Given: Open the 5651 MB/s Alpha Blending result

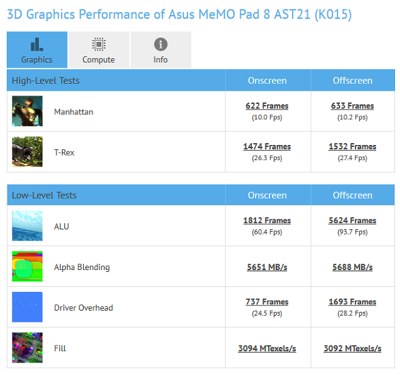Looking at the screenshot, I should pos(267,267).
